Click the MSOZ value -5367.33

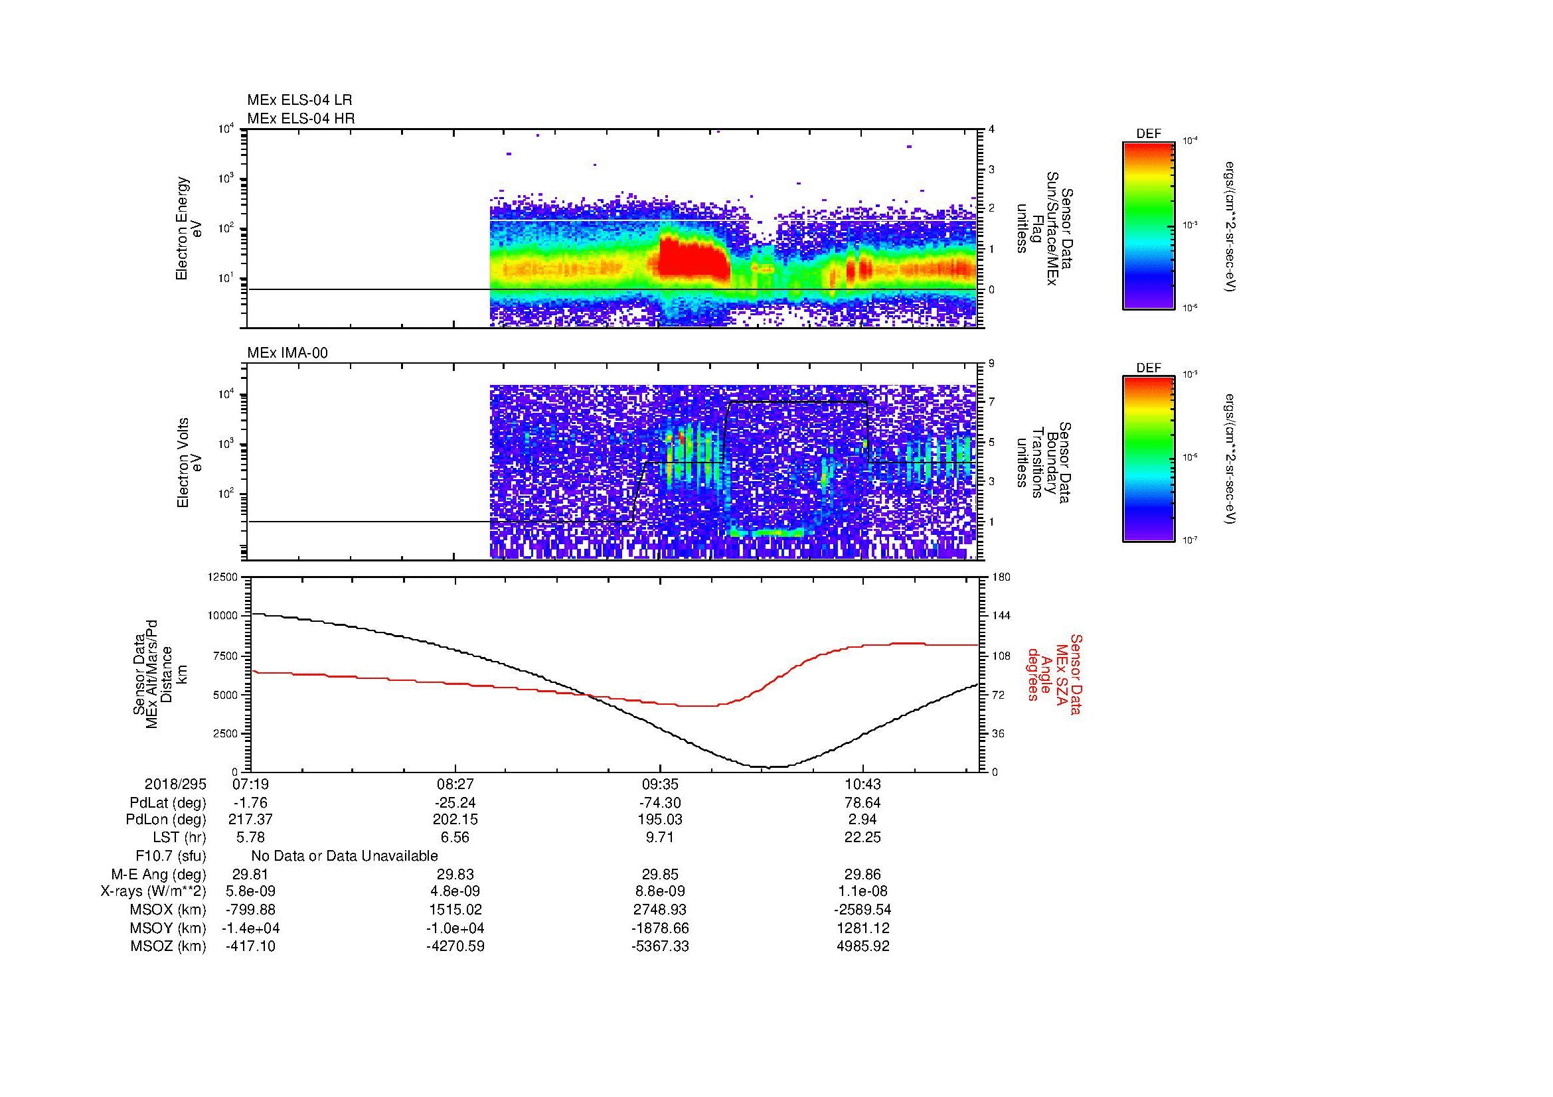click(x=660, y=946)
